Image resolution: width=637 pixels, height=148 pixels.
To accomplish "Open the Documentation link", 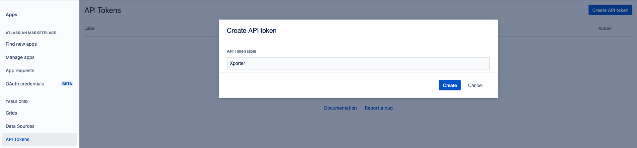I will pos(340,108).
